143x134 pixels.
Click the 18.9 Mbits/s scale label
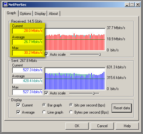click(116, 39)
